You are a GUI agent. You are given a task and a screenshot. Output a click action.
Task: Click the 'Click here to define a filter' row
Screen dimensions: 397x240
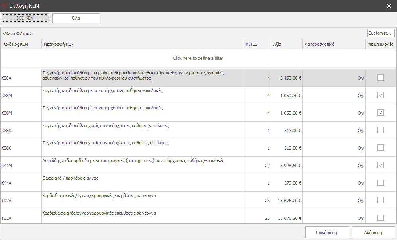tap(198, 58)
